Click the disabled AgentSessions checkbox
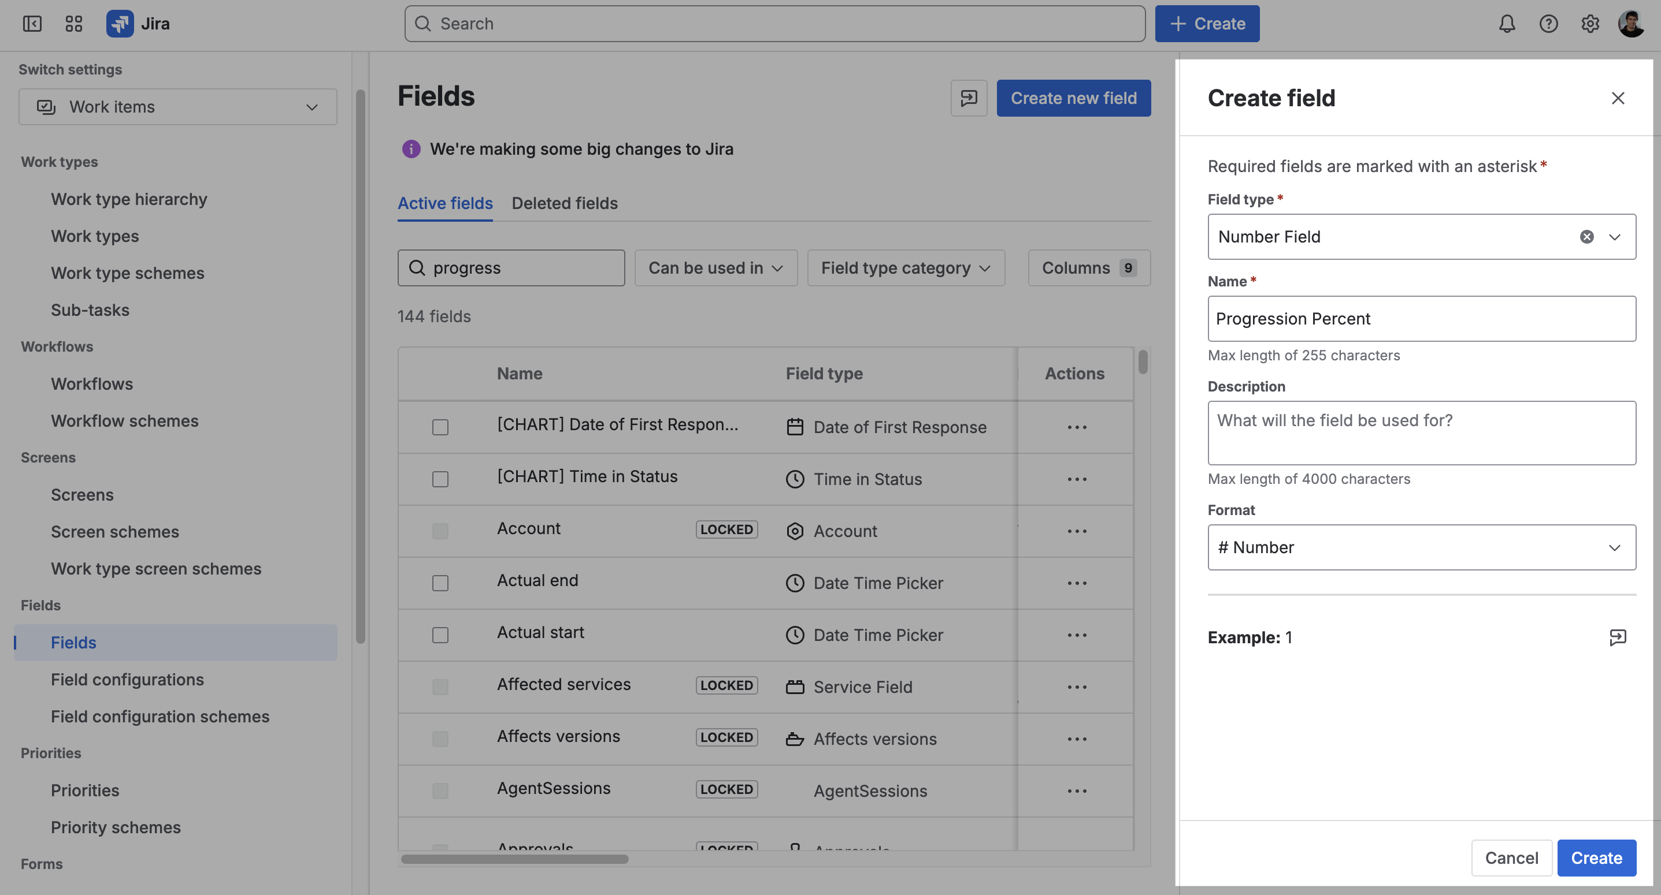The height and width of the screenshot is (895, 1661). coord(440,791)
